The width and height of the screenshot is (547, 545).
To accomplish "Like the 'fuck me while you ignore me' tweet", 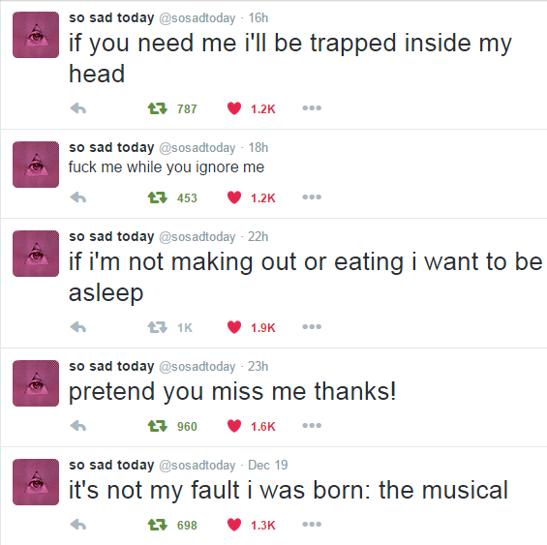I will (x=234, y=197).
